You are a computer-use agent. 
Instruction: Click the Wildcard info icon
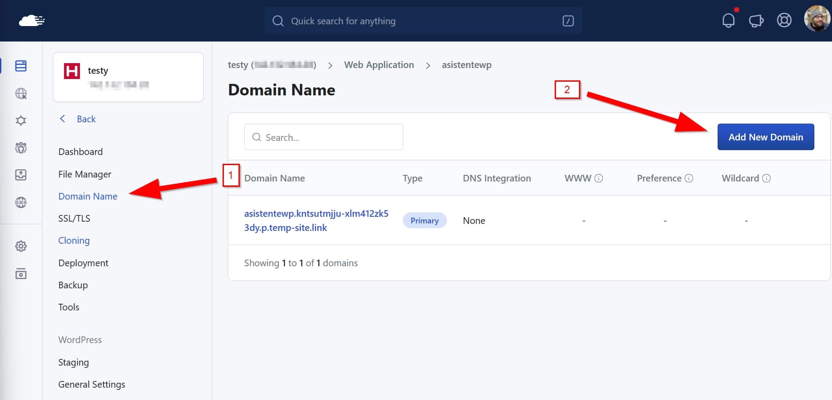click(766, 178)
